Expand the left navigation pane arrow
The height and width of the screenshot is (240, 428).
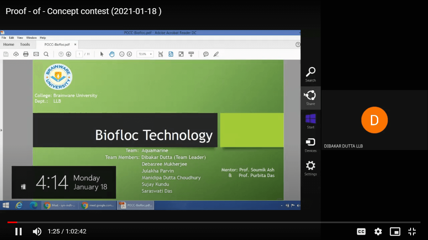tap(1, 130)
